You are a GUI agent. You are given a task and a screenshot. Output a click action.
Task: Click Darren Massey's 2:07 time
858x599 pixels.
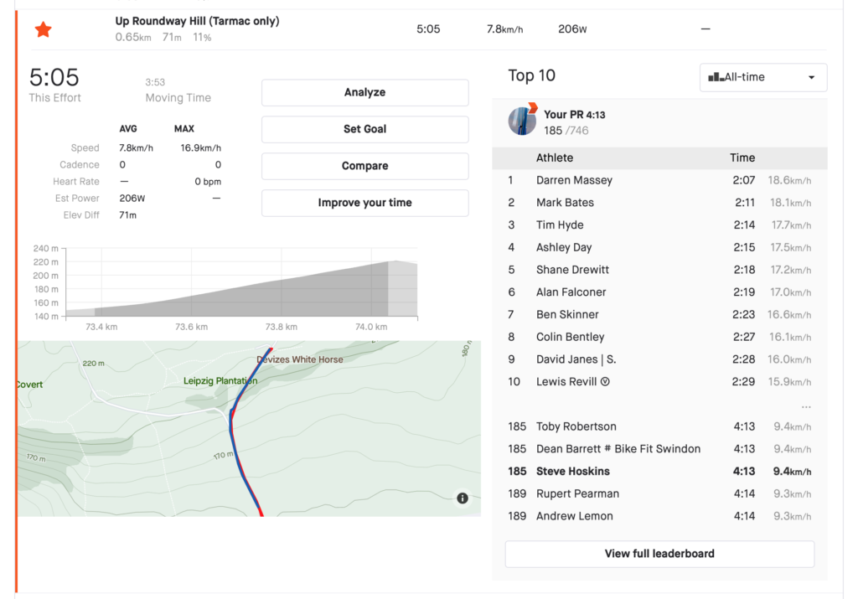[x=744, y=180]
